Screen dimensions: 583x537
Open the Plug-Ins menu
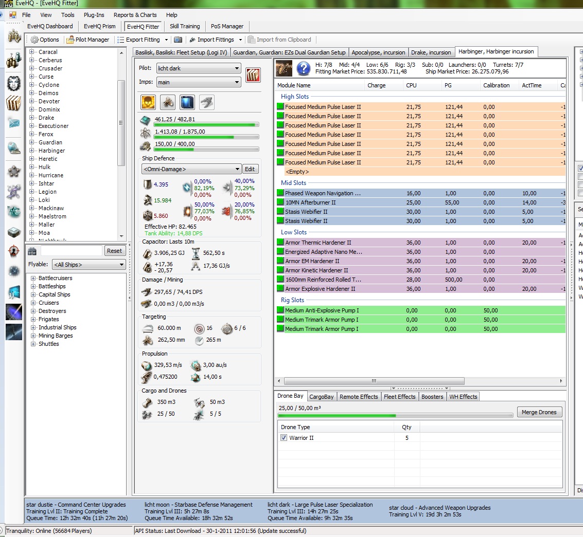point(94,15)
